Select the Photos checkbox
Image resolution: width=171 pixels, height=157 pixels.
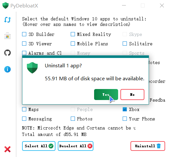[73, 118]
